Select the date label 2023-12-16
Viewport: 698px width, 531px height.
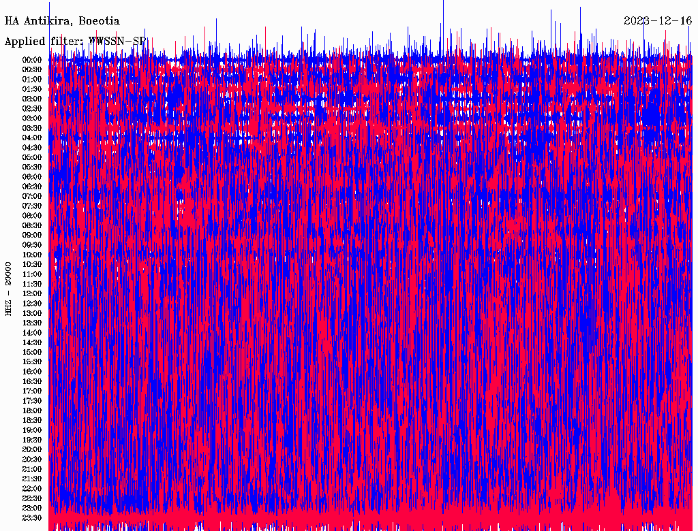pos(658,21)
